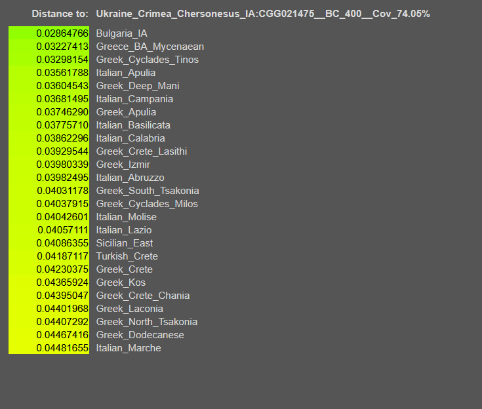Select Greek_Cyclades_Milos label
This screenshot has height=409, width=482.
tap(147, 204)
